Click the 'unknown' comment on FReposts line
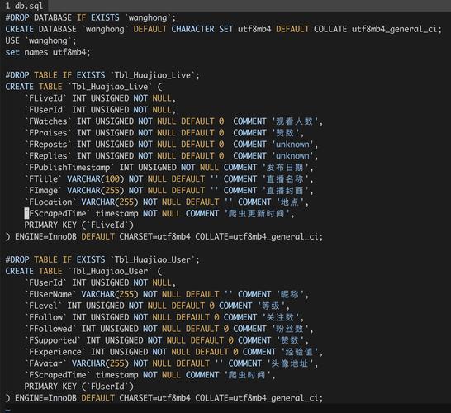 pyautogui.click(x=292, y=144)
